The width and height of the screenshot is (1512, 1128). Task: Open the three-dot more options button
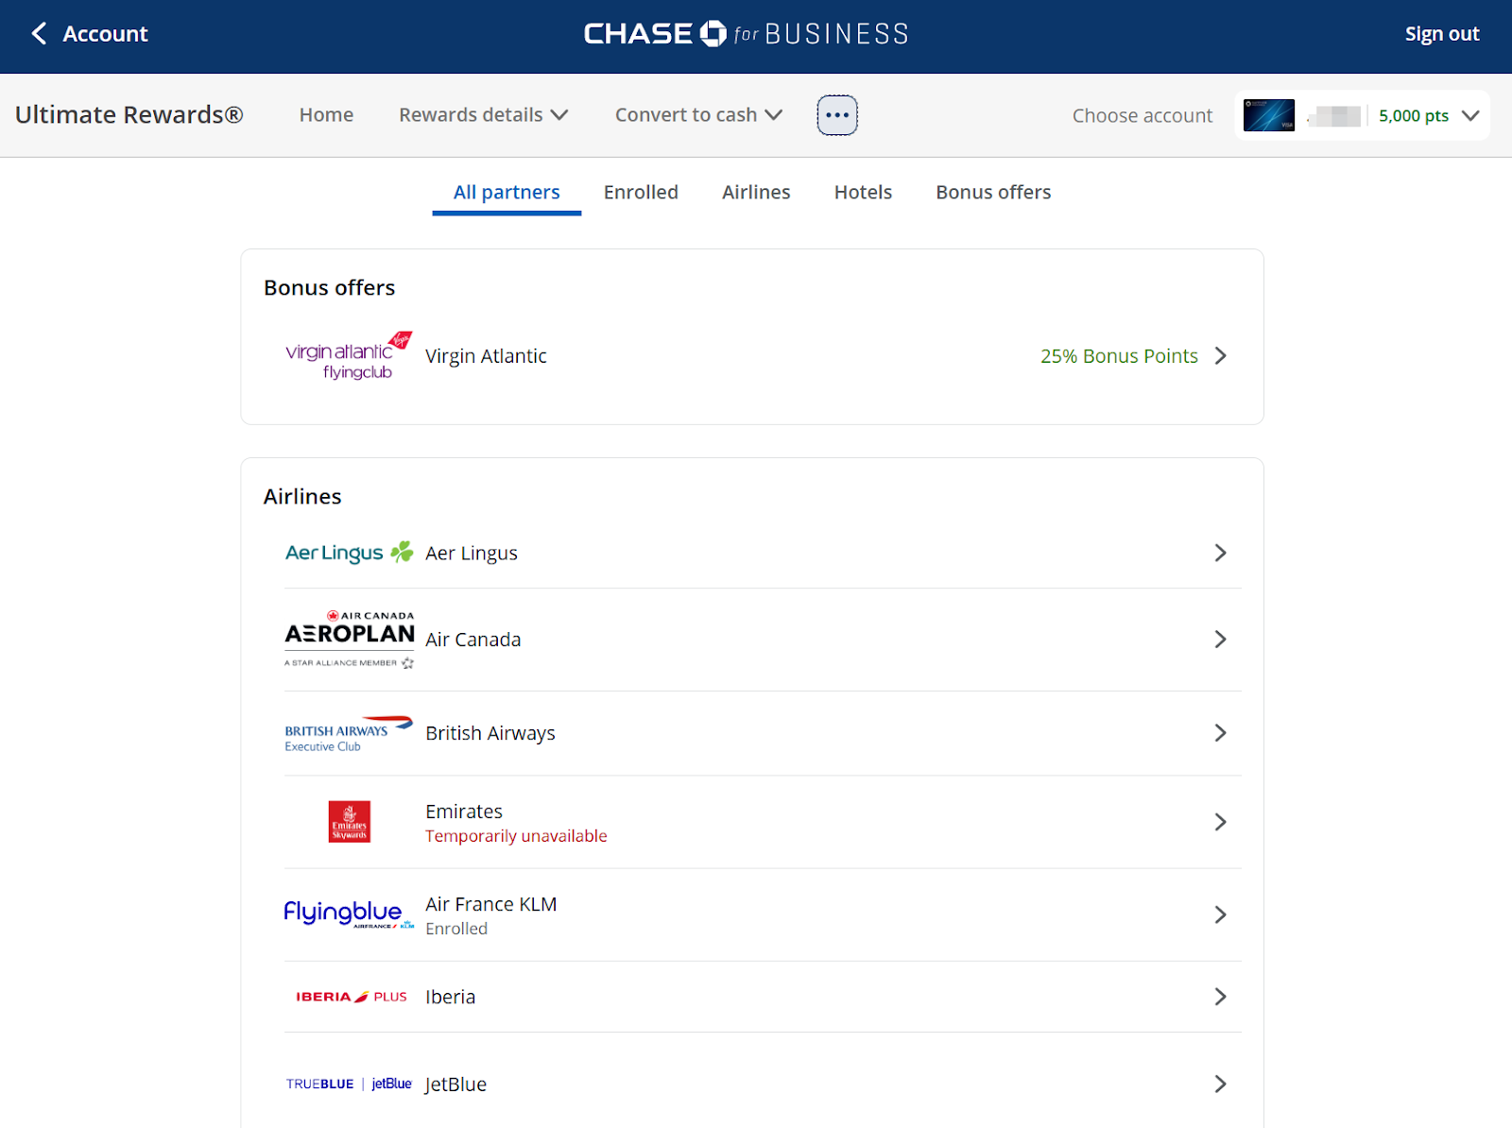[x=837, y=115]
